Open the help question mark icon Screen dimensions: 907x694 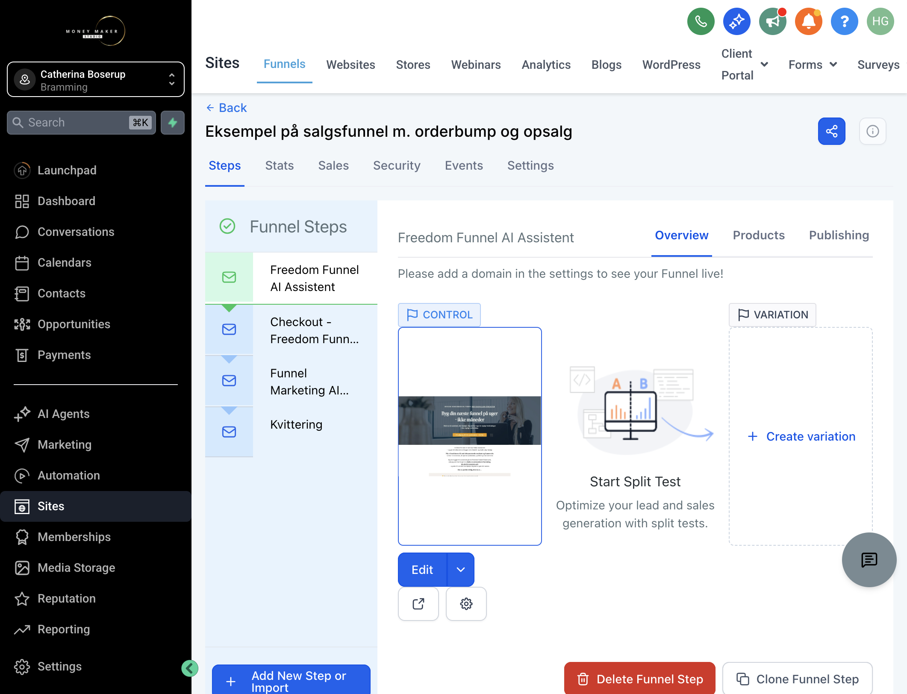[844, 21]
